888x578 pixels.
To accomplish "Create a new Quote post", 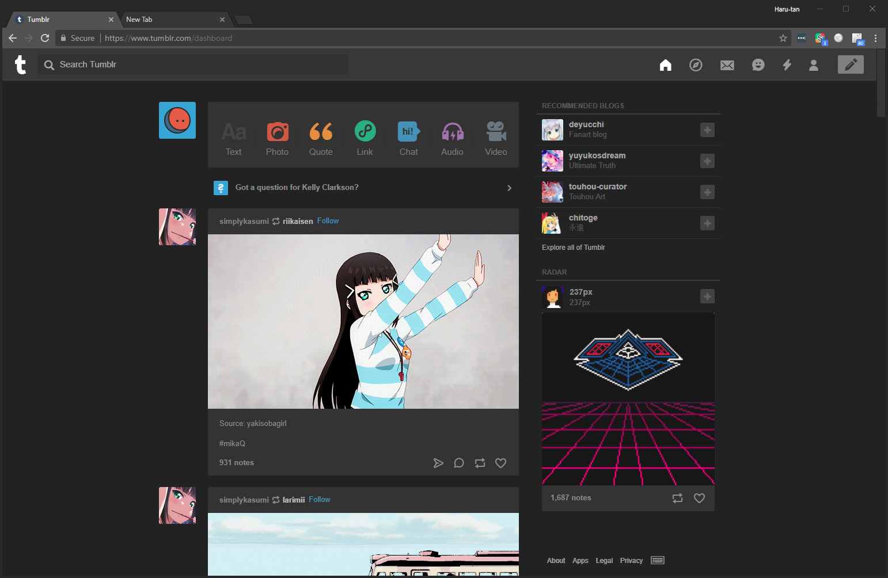I will pyautogui.click(x=321, y=139).
